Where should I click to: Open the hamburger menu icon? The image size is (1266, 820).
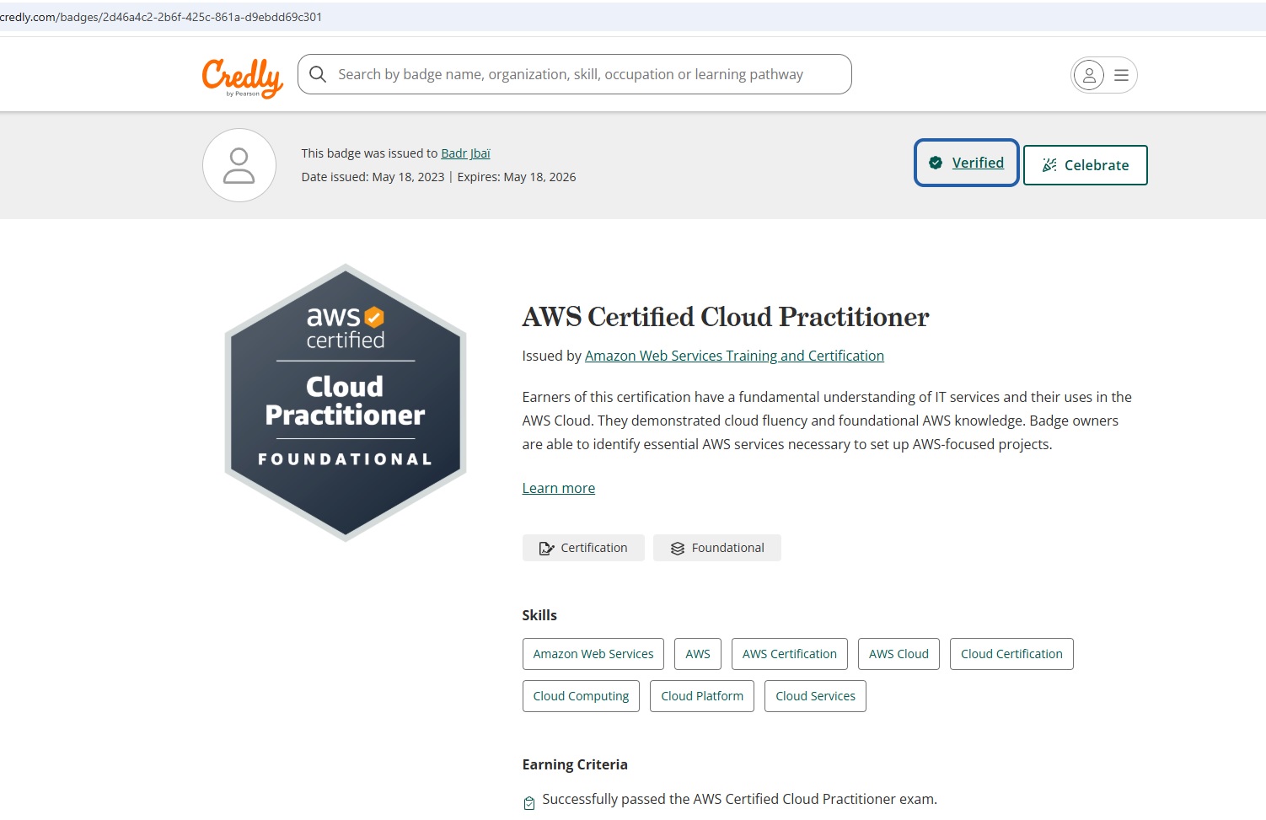click(1121, 75)
